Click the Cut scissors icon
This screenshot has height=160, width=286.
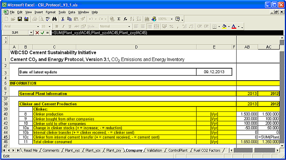coord(63,19)
